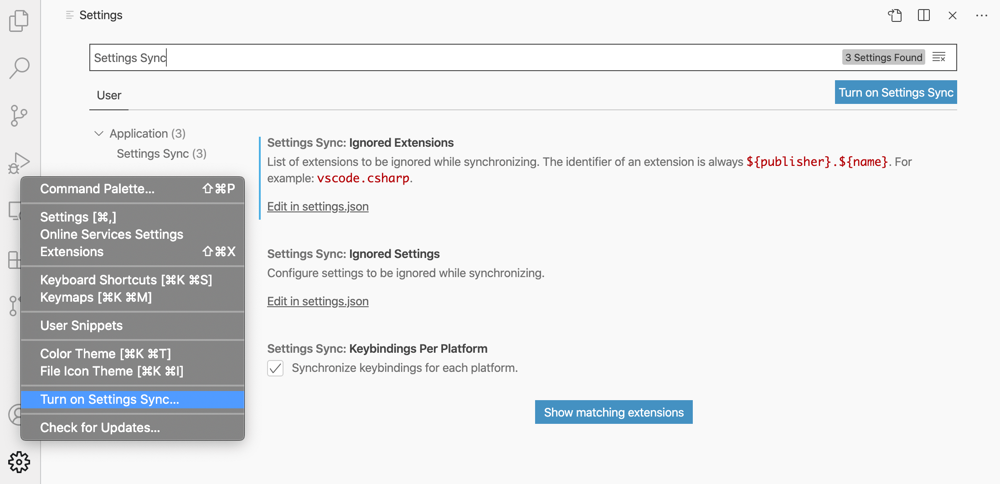Open the Explorer view

19,21
